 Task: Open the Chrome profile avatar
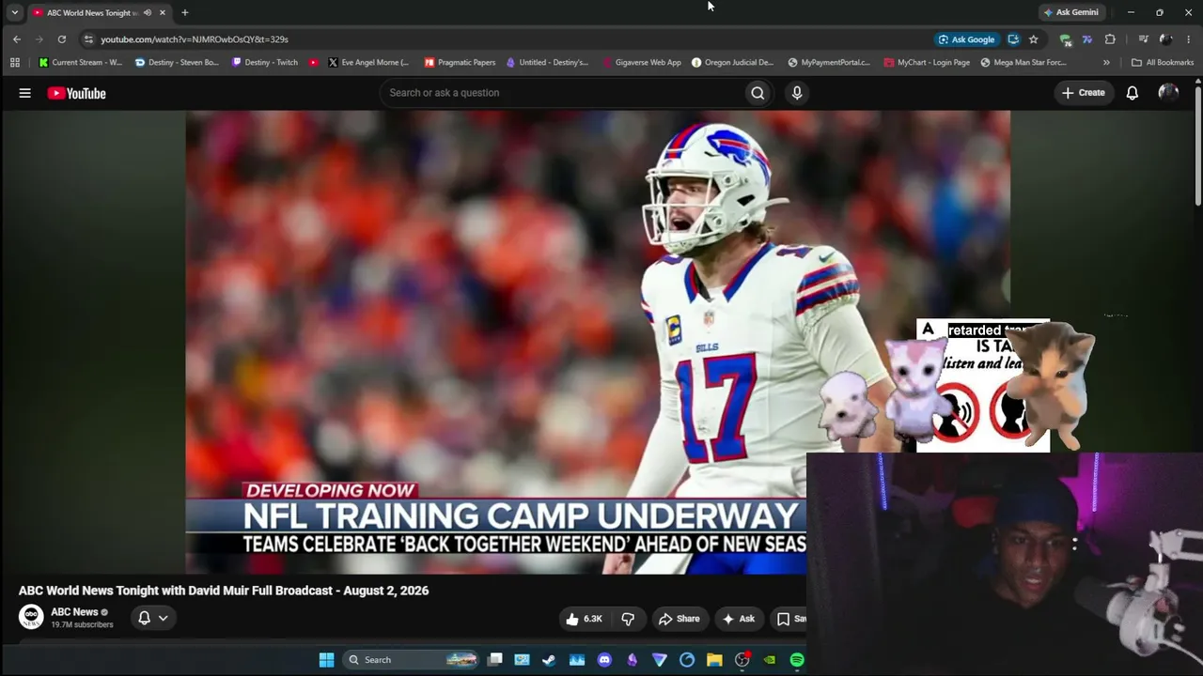pyautogui.click(x=1165, y=39)
